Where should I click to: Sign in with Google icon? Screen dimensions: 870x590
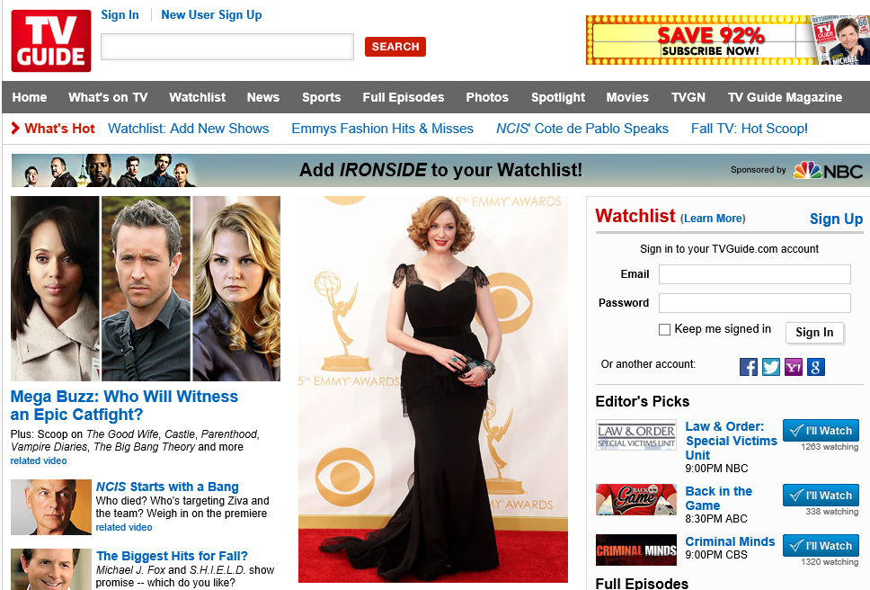(x=815, y=367)
